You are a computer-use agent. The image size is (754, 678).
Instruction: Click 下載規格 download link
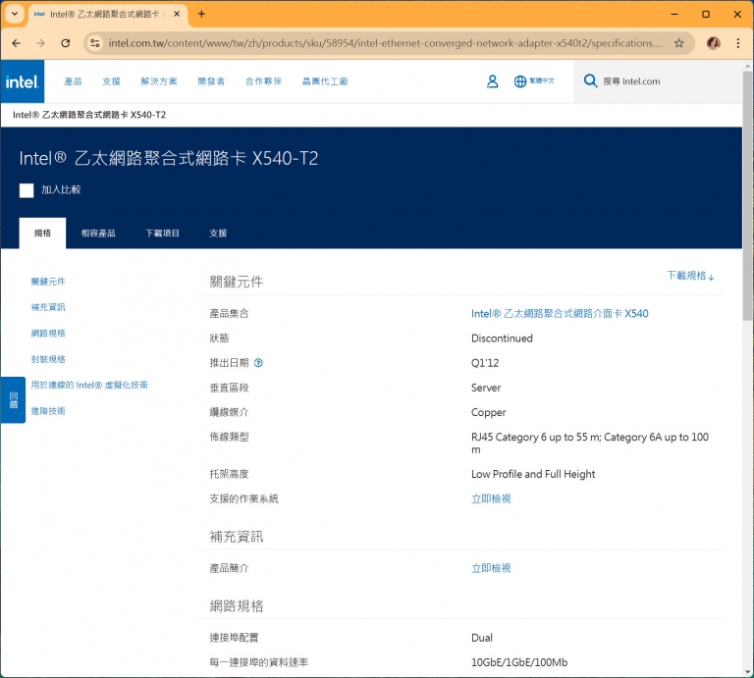690,276
